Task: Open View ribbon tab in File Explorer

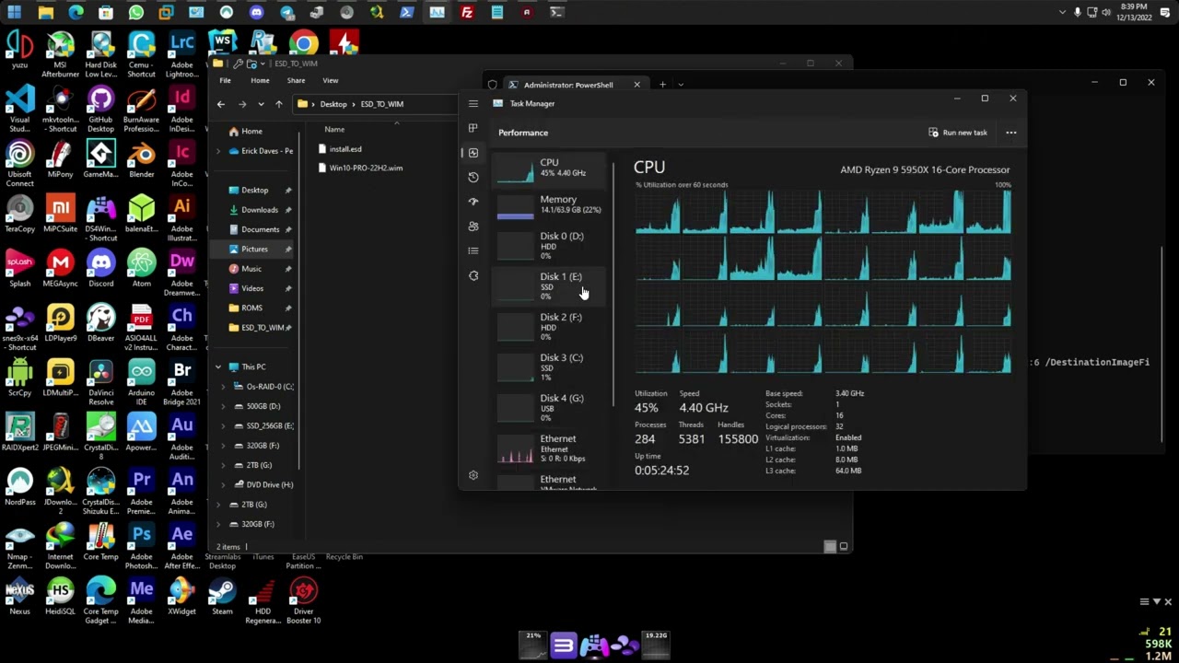Action: coord(330,81)
